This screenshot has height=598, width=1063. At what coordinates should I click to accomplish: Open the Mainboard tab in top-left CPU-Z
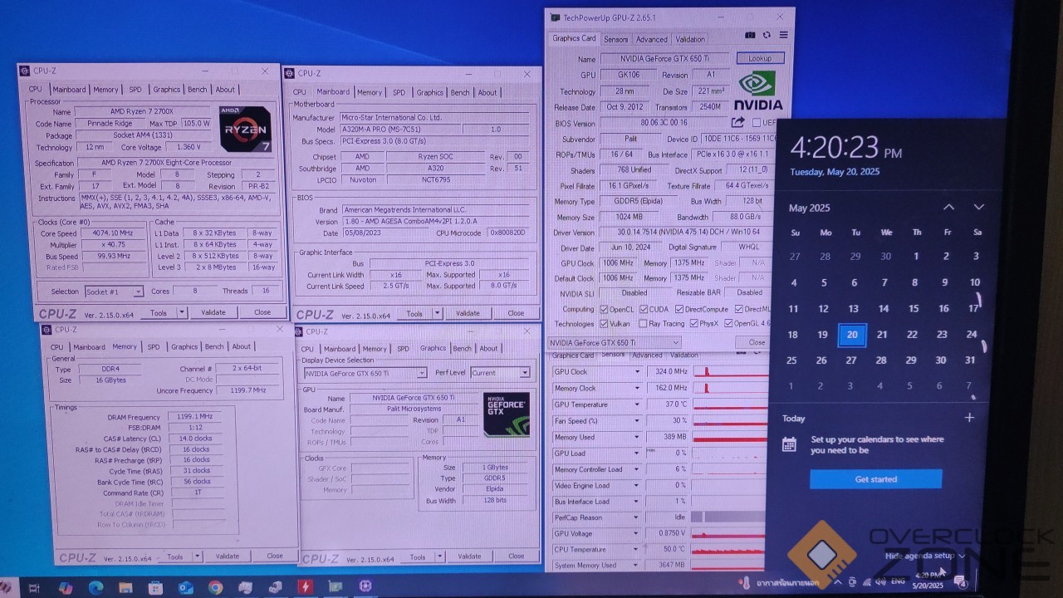(x=69, y=90)
